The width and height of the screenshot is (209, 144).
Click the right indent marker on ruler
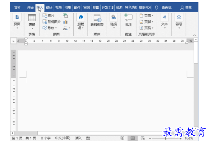[187, 42]
